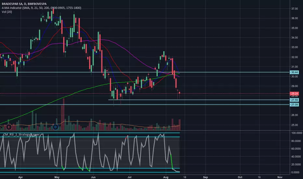The width and height of the screenshot is (303, 179).
Task: Click the 29.00 price axis label
Action: [x=295, y=86]
